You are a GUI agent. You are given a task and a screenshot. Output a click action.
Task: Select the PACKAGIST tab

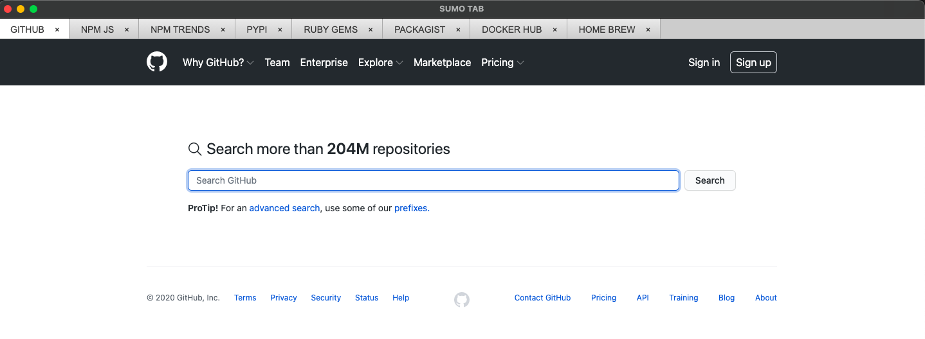419,30
